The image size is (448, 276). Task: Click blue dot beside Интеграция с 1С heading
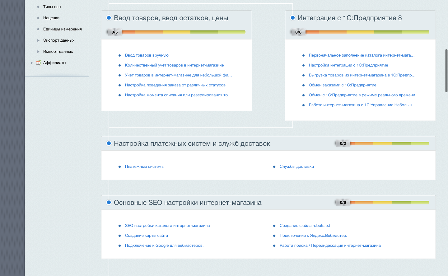click(x=293, y=18)
